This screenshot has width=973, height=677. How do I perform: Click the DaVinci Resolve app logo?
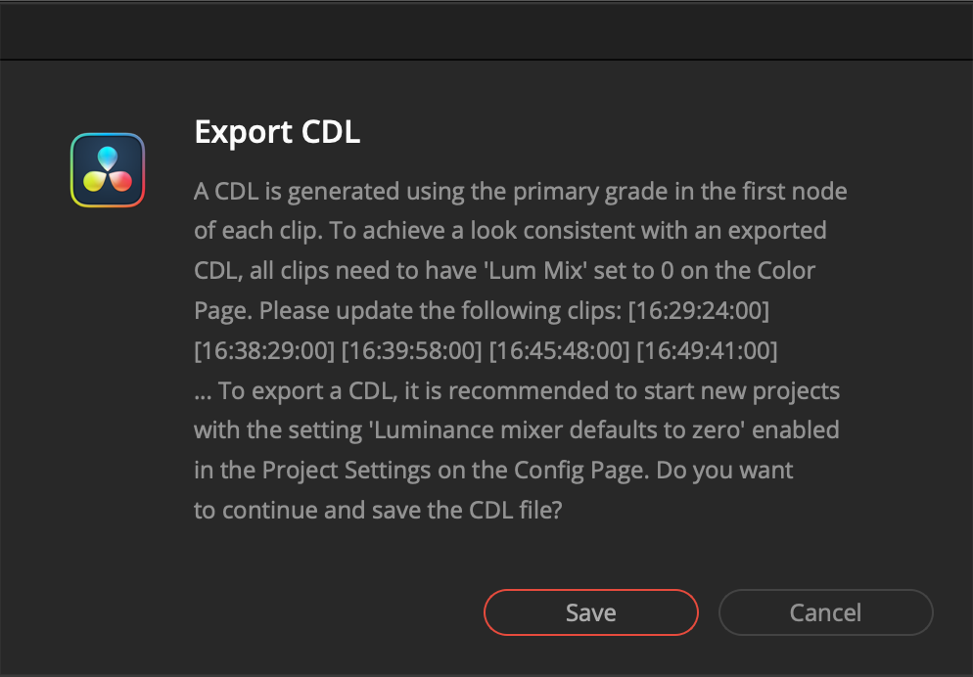point(108,170)
